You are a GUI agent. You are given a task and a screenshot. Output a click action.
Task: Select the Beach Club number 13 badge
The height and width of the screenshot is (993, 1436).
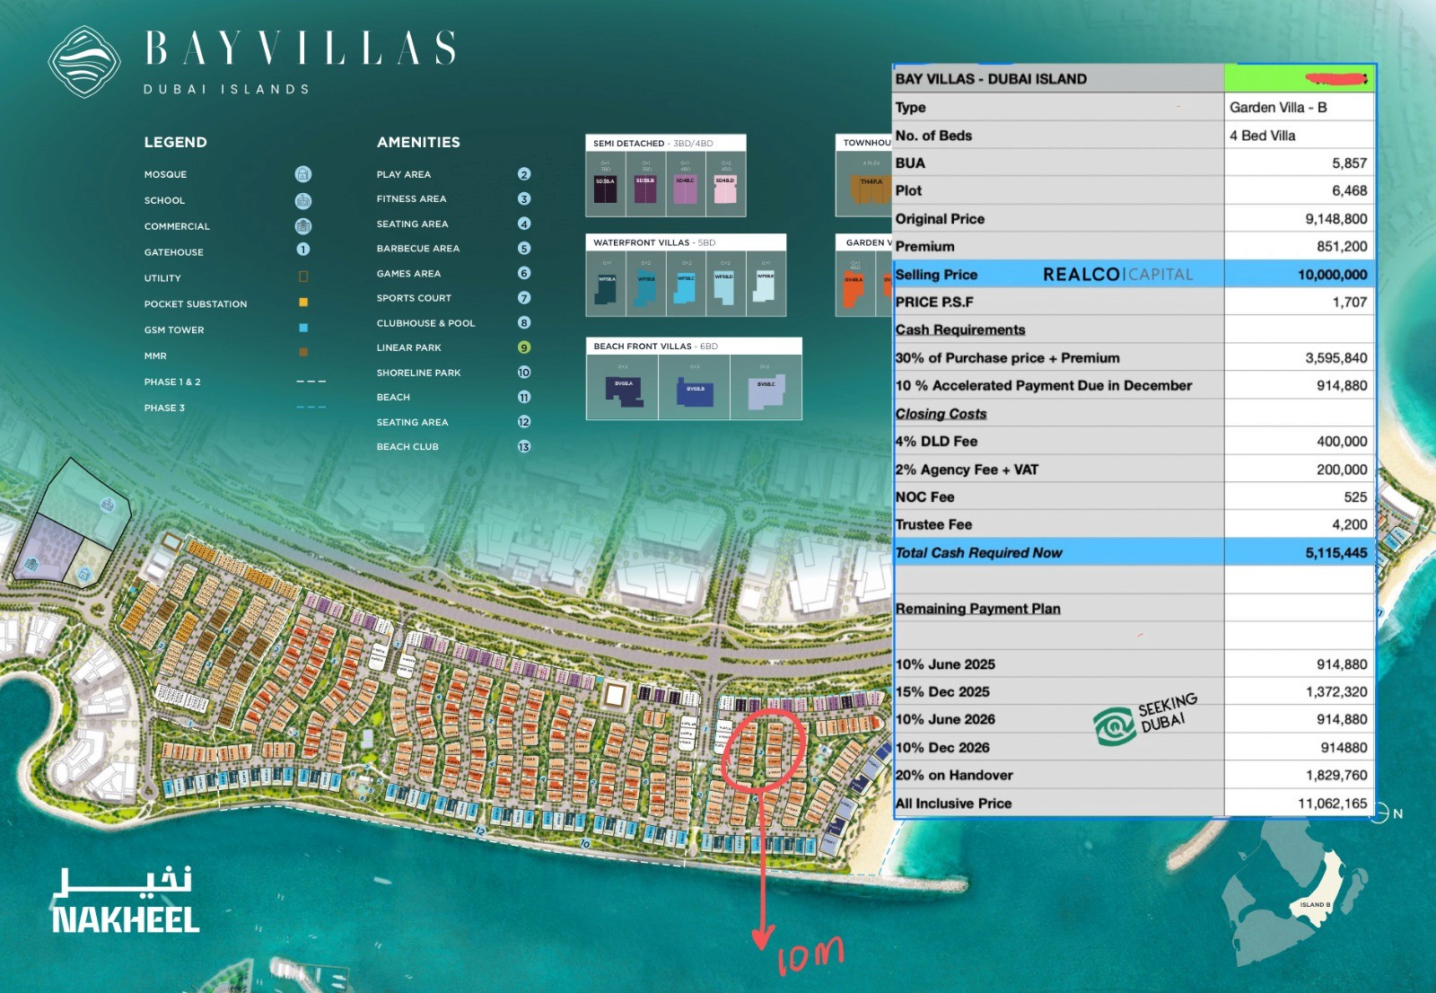524,446
